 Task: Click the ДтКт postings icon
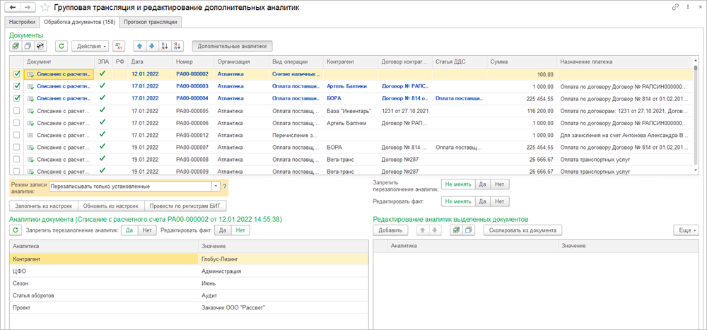point(119,46)
